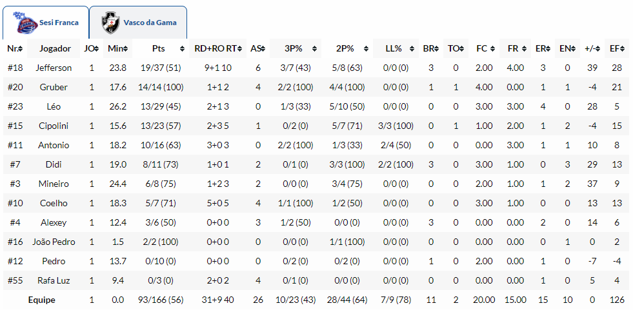Click the Sesi Franca team logo

pyautogui.click(x=25, y=23)
